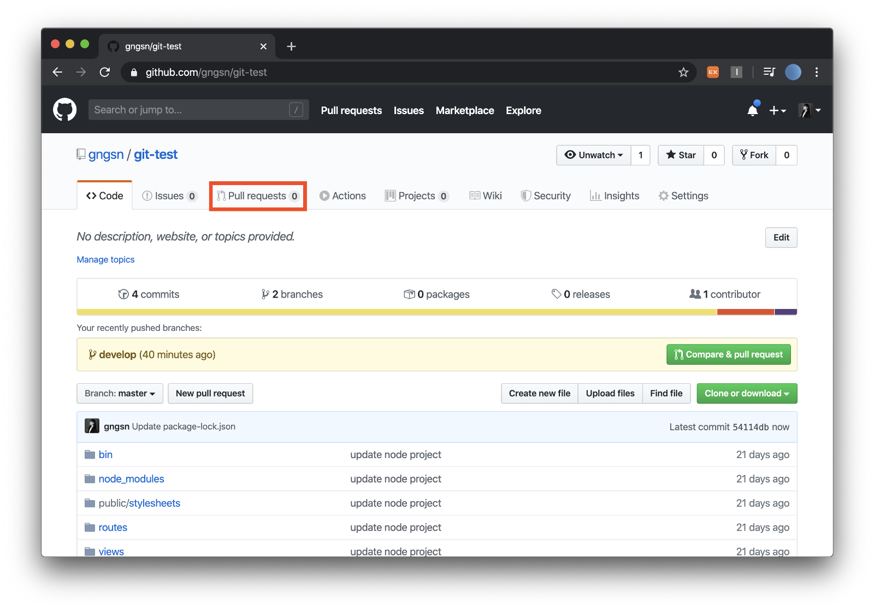Screen dimensions: 874x611
Task: Click the red language bar segment
Action: pyautogui.click(x=746, y=312)
